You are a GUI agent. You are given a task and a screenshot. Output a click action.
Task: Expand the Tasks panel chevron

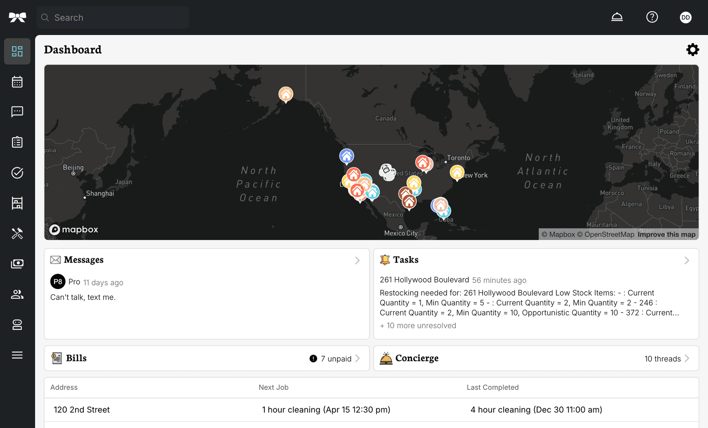tap(686, 260)
